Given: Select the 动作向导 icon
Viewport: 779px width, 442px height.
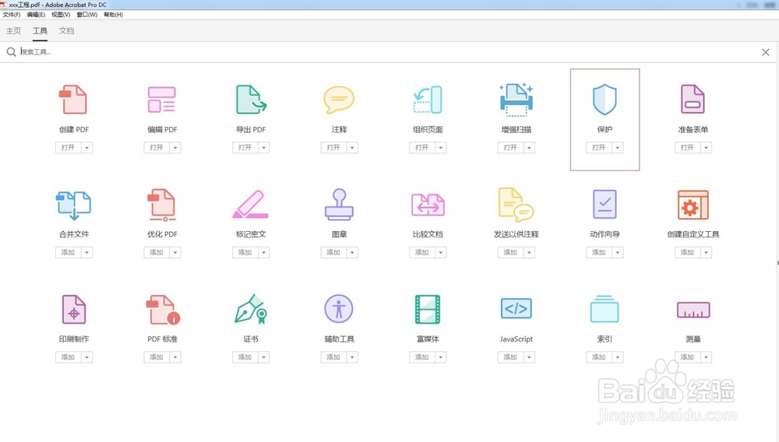Looking at the screenshot, I should click(605, 205).
